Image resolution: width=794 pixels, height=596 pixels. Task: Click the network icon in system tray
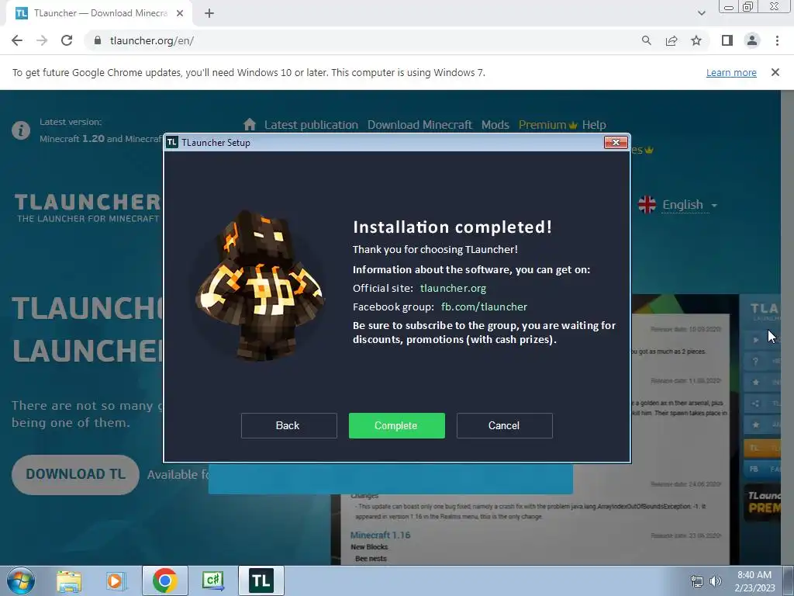[x=697, y=581]
